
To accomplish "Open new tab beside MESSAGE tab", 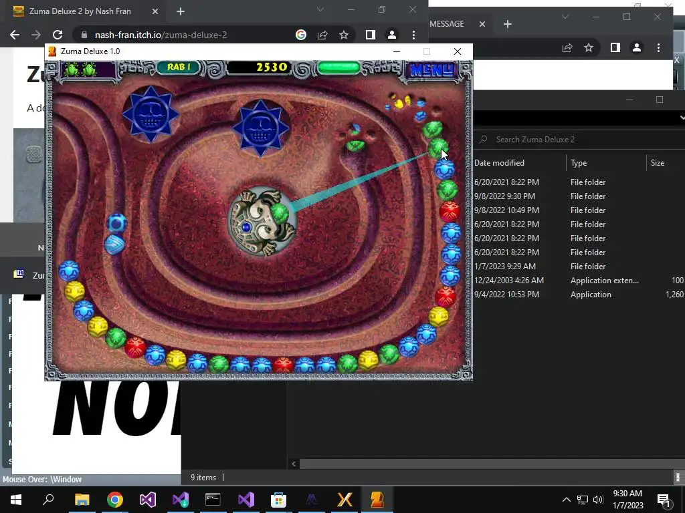I will coord(507,24).
